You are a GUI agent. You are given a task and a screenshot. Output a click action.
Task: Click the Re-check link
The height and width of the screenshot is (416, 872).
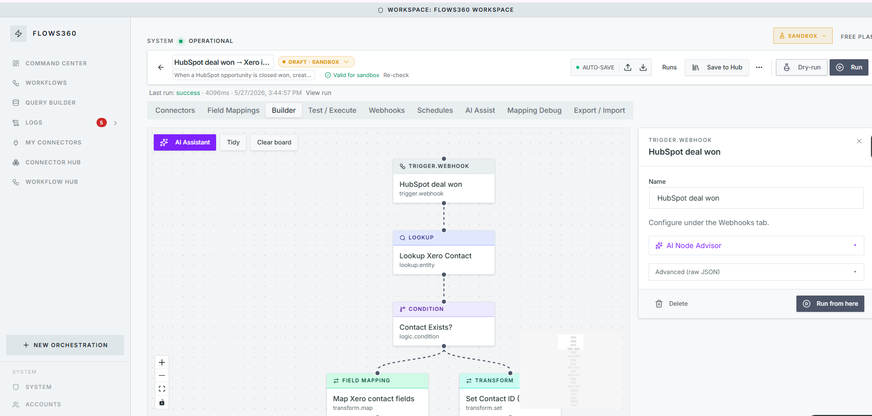coord(396,75)
